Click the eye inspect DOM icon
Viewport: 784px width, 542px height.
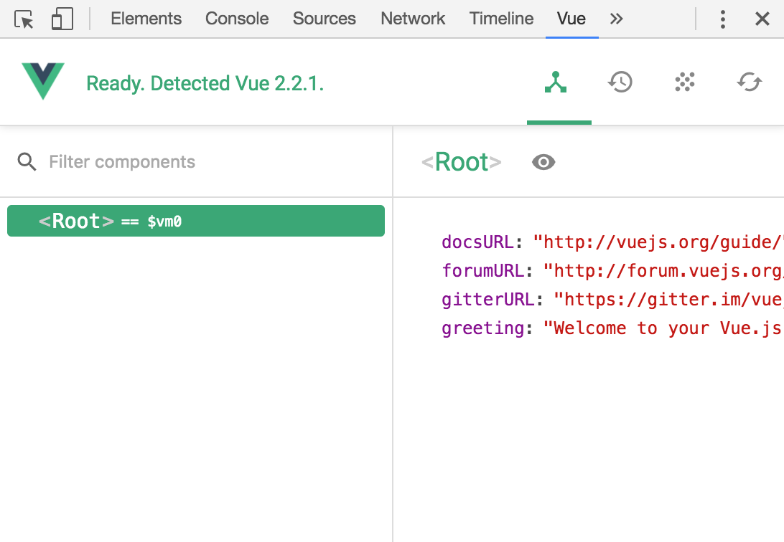pyautogui.click(x=543, y=162)
